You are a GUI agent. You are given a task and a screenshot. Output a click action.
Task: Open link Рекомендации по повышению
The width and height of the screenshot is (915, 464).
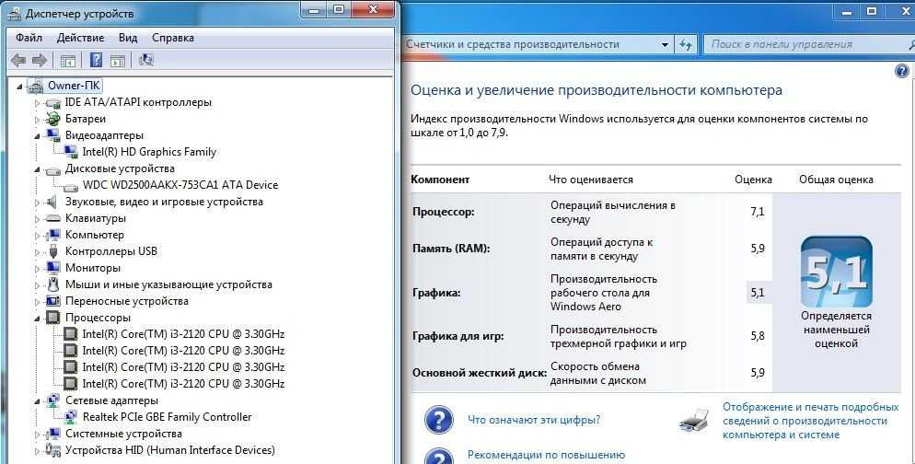[546, 455]
